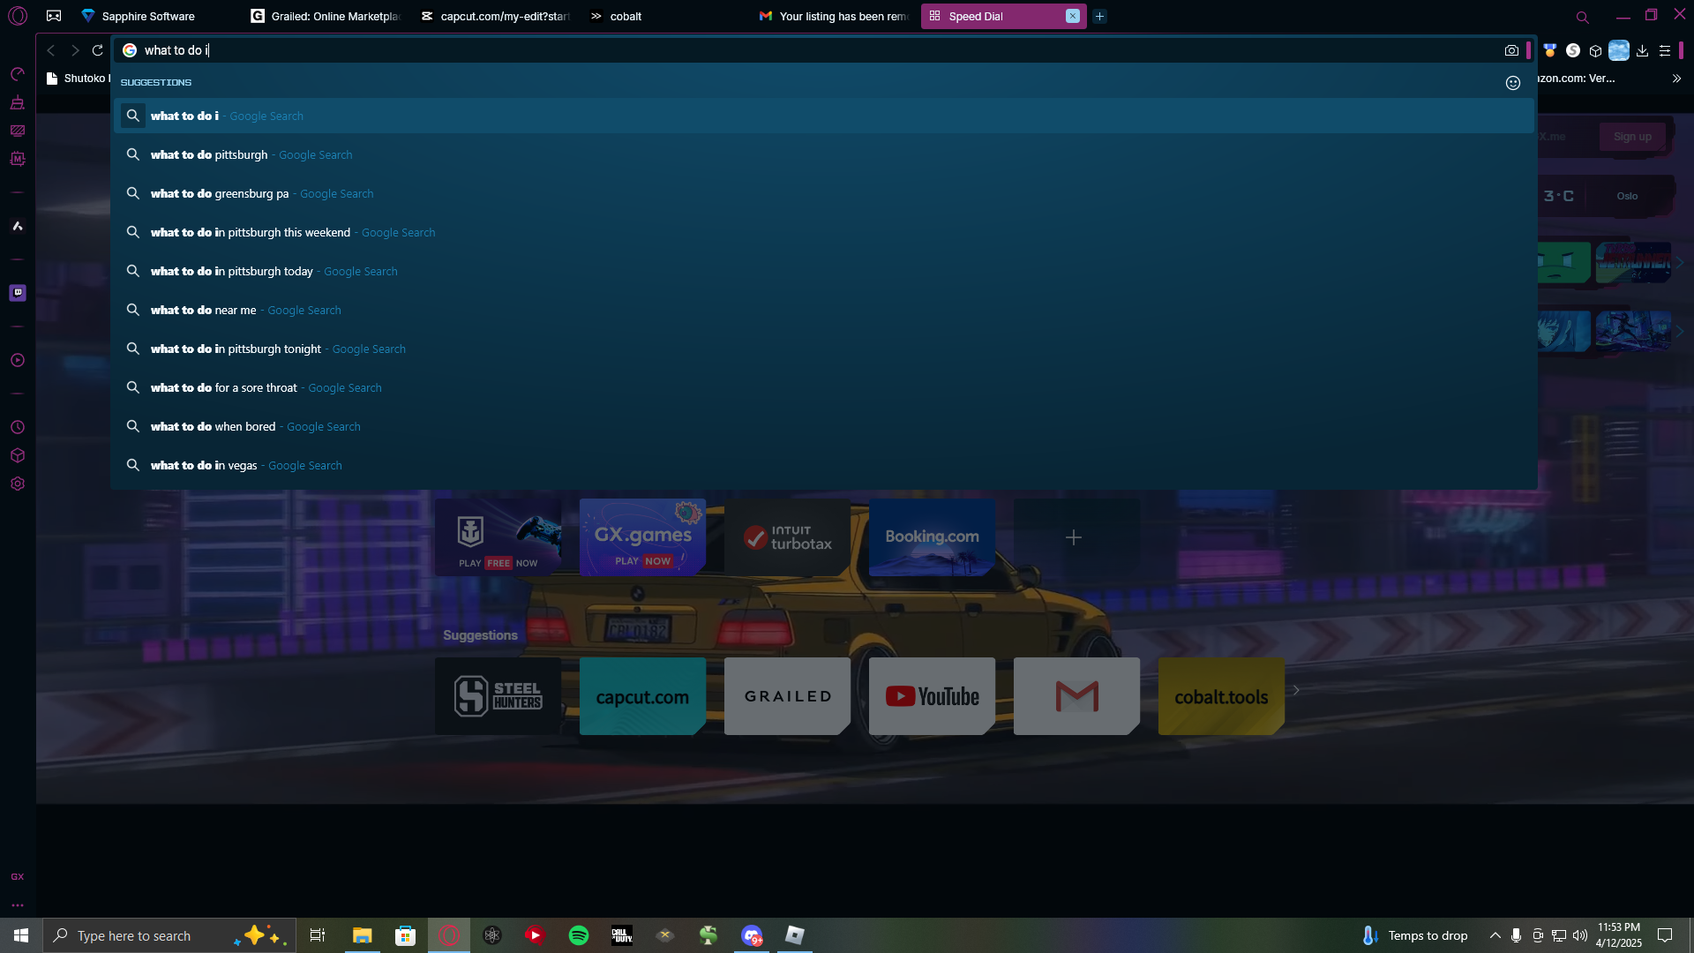Open the YouTube suggestion tile
This screenshot has width=1694, height=953.
[932, 696]
